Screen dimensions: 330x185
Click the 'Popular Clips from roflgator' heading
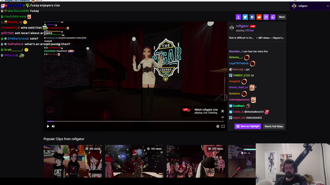tap(64, 139)
